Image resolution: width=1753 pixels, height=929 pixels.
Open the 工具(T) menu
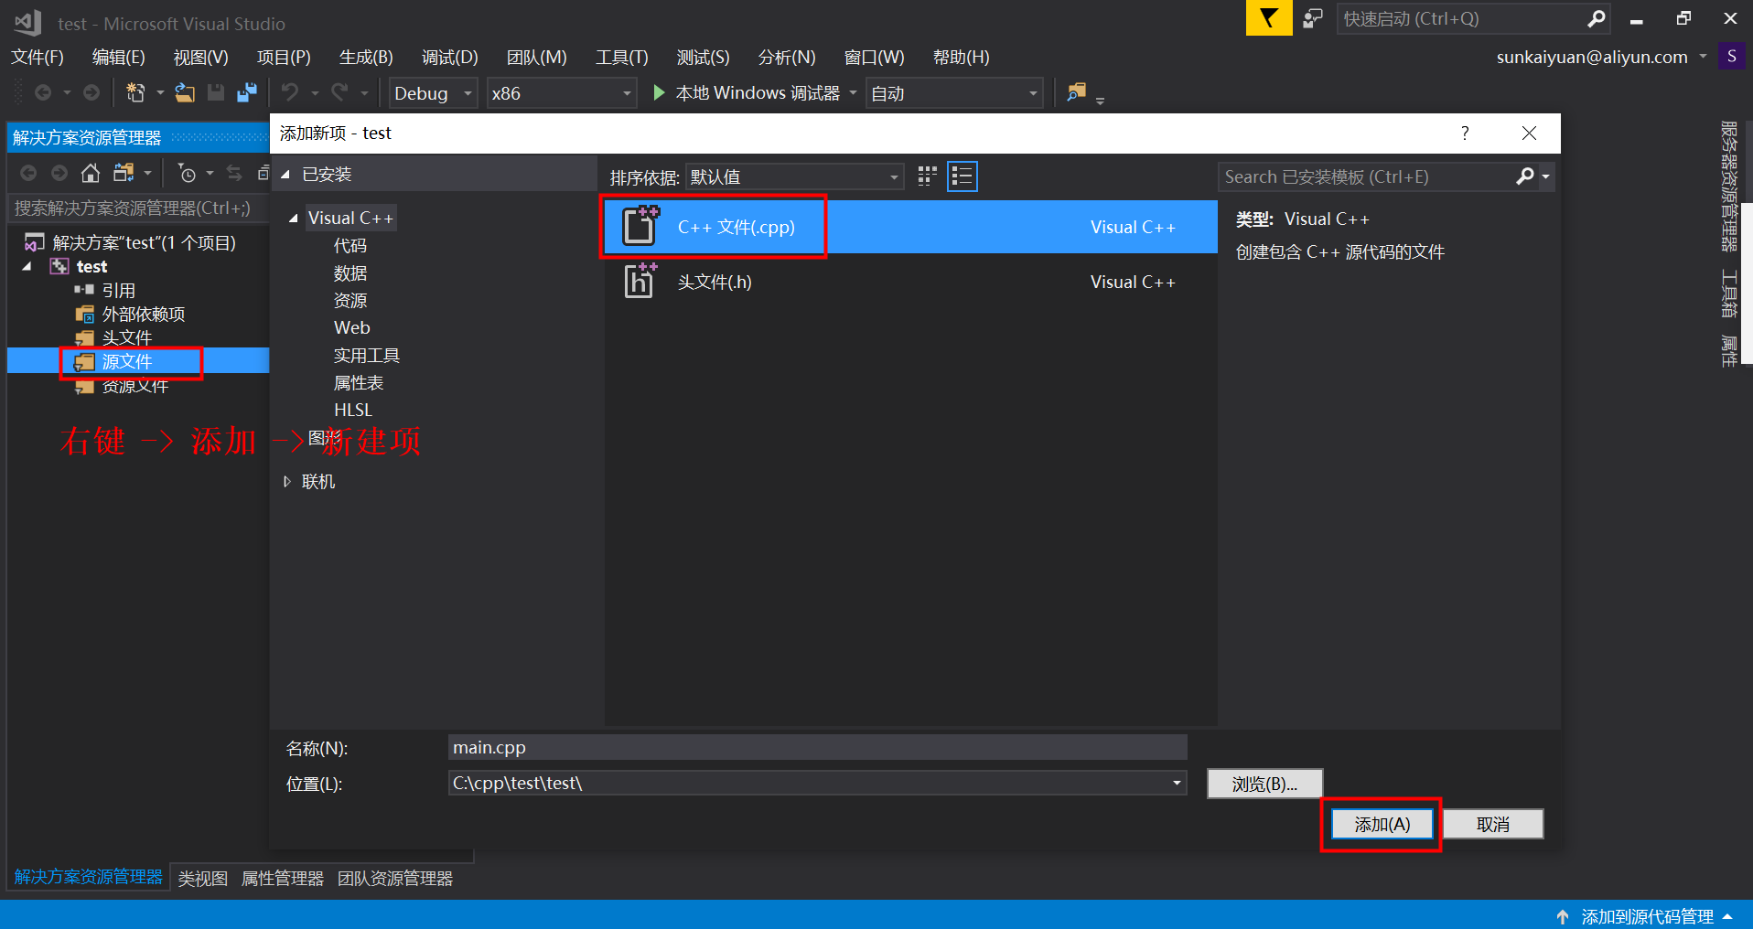(x=622, y=57)
